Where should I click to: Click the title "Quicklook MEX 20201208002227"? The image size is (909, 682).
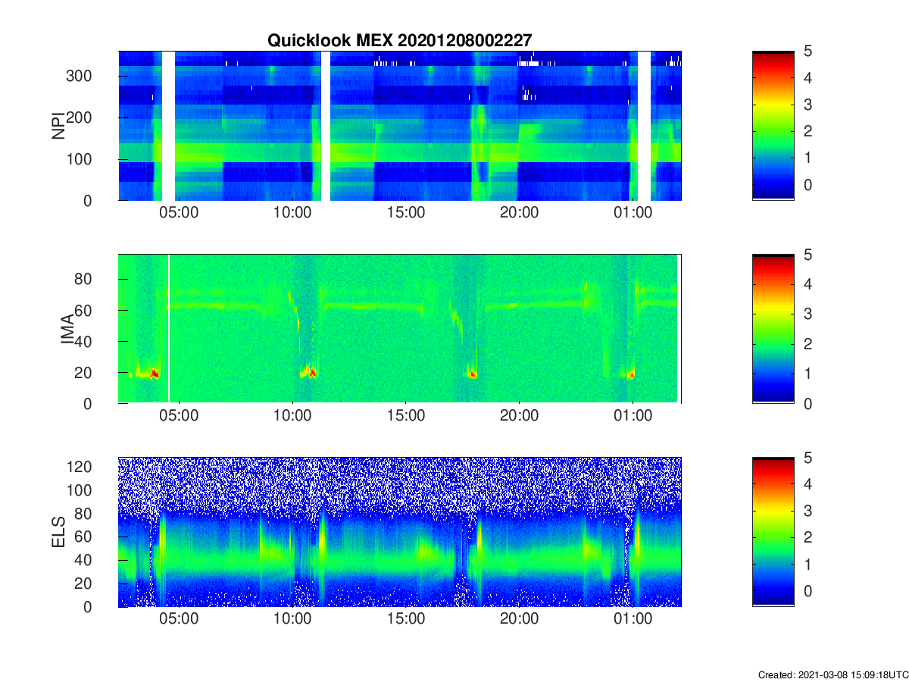400,40
